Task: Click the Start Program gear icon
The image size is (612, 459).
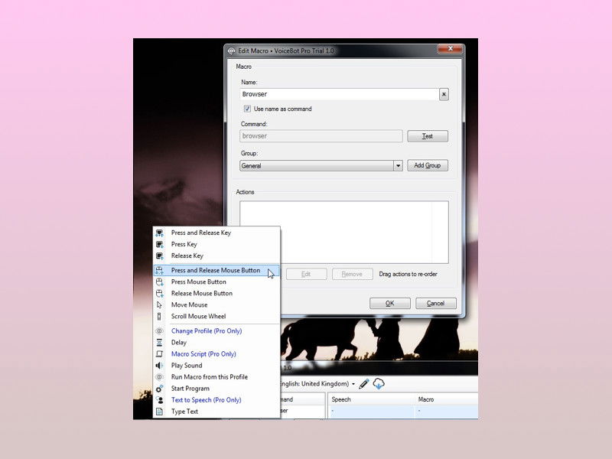Action: coord(159,389)
